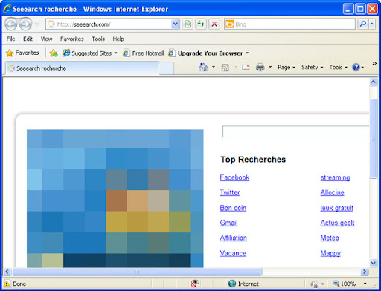Viewport: 381px width, 291px height.
Task: Open the jeux gratuit link
Action: coord(337,208)
